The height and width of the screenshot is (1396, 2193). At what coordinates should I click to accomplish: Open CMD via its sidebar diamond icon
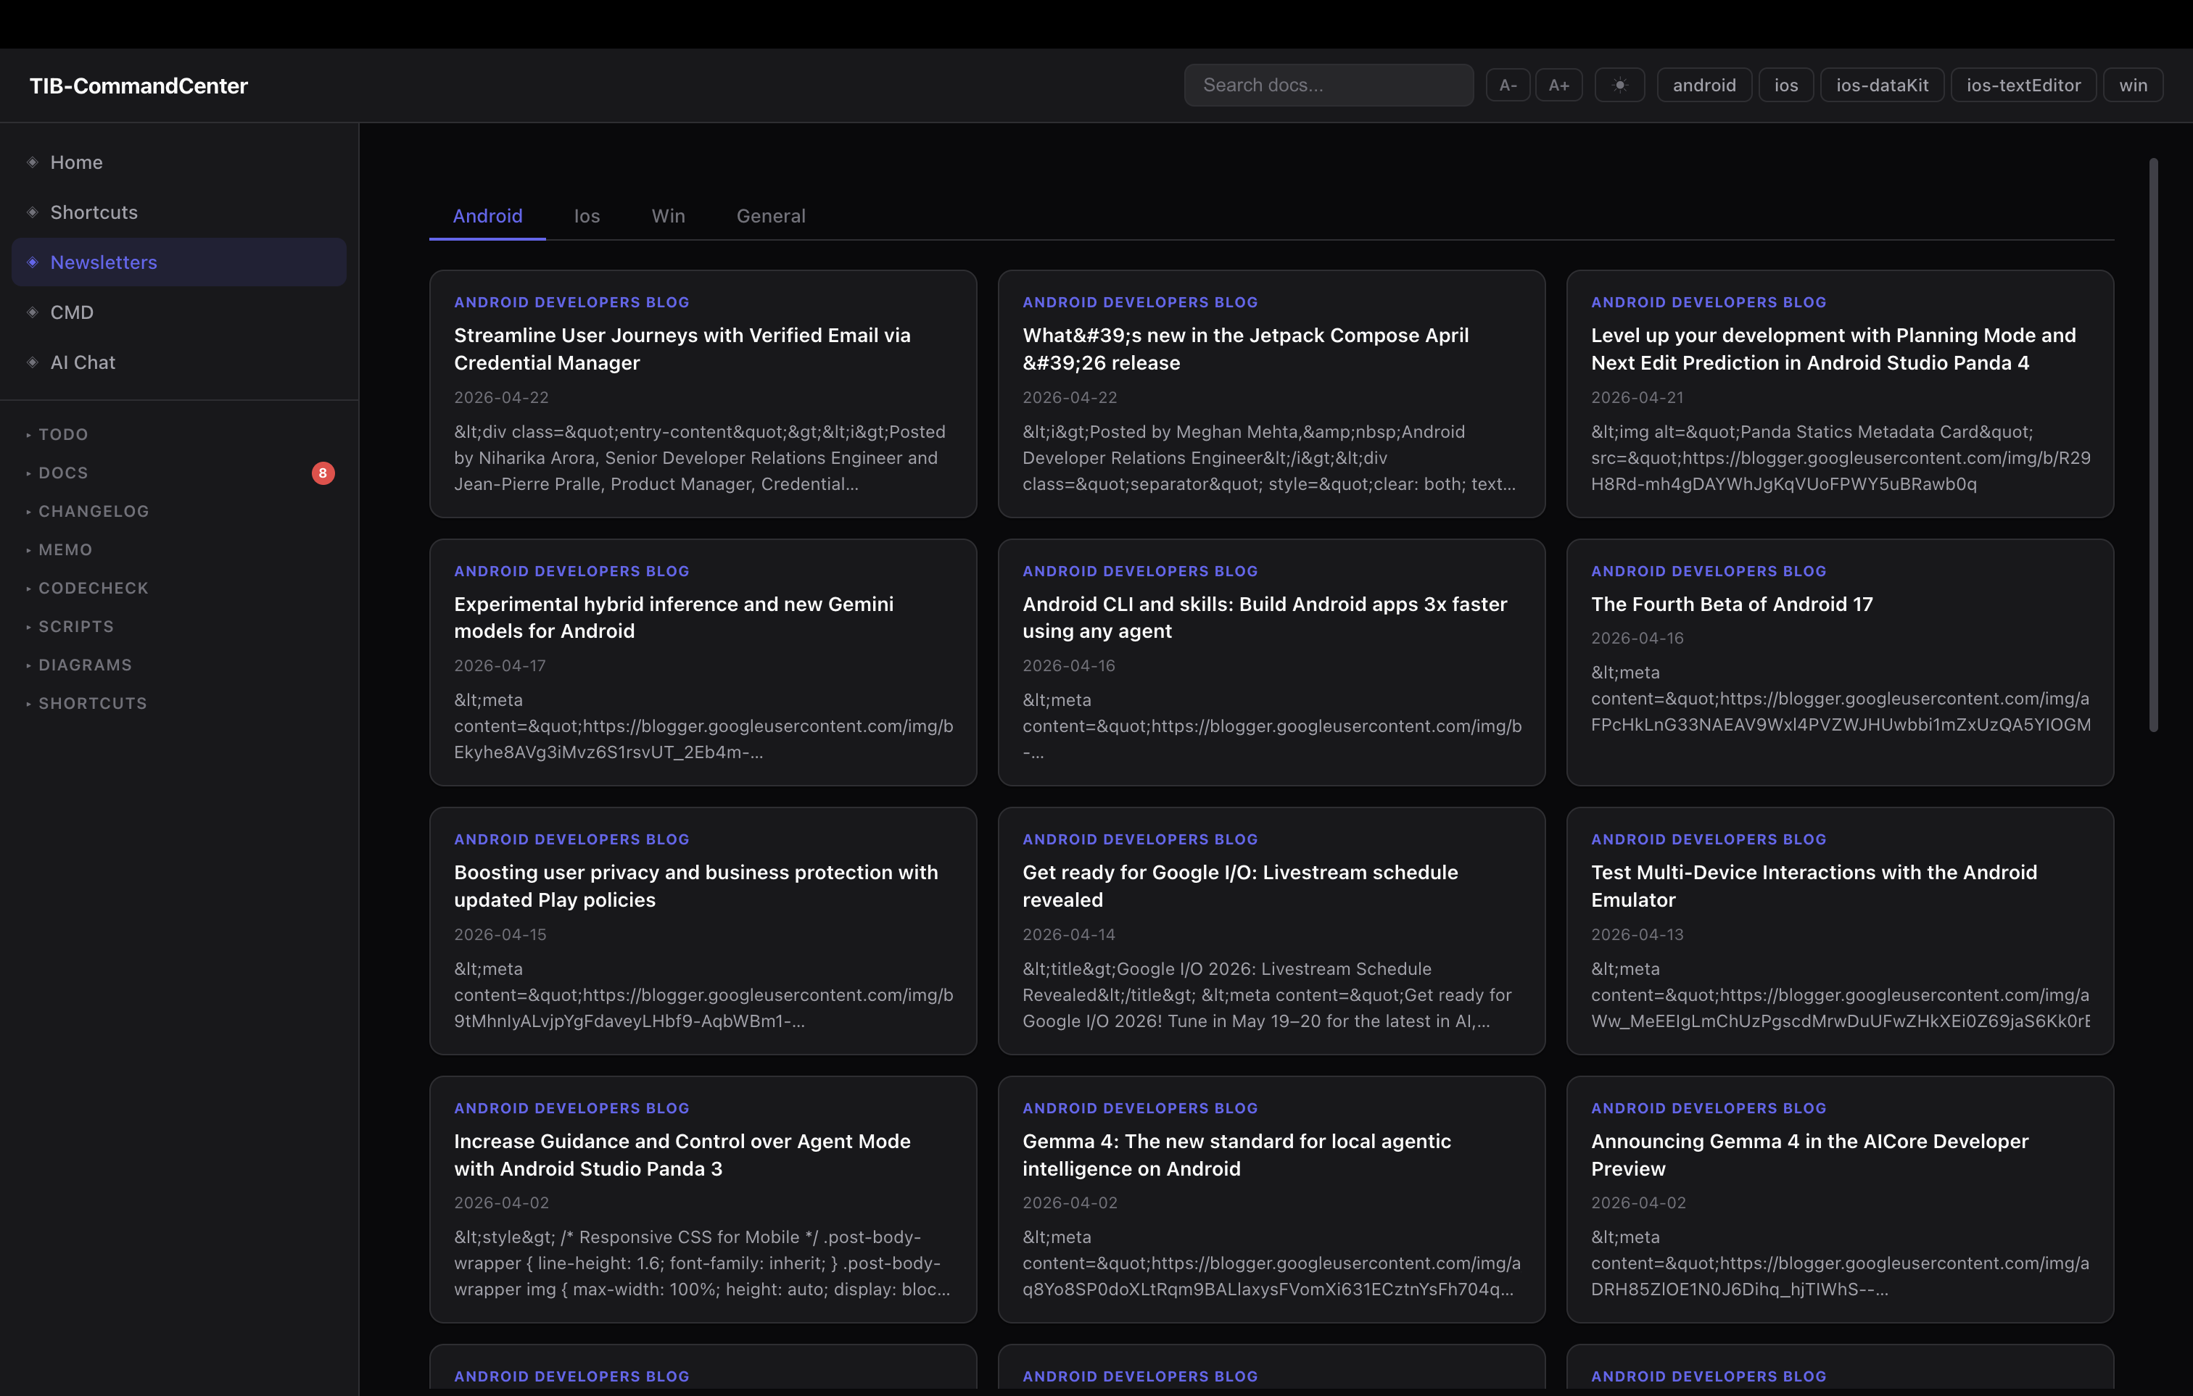point(33,312)
